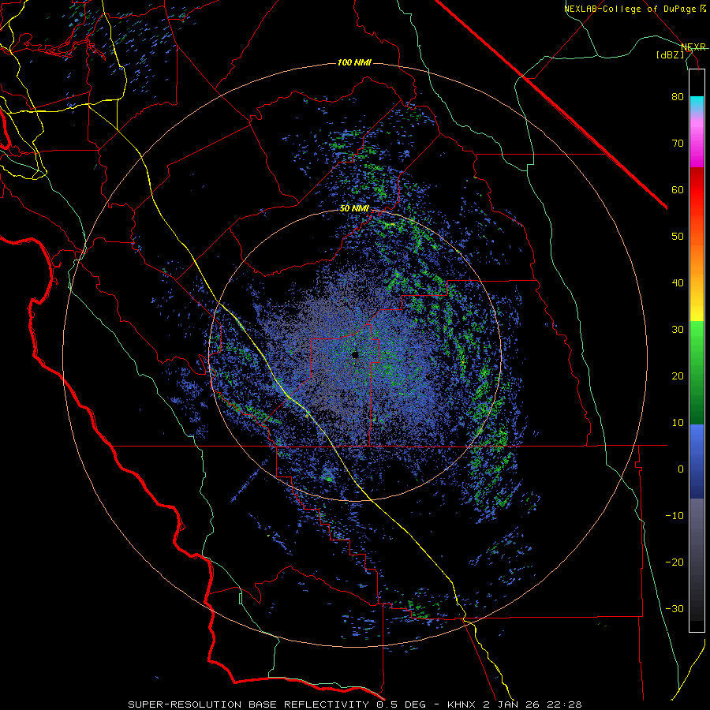Screen dimensions: 710x710
Task: Click the KHNX station identifier in caption
Action: coord(463,704)
